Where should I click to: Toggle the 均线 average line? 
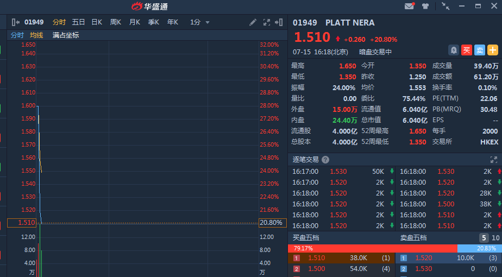click(36, 35)
